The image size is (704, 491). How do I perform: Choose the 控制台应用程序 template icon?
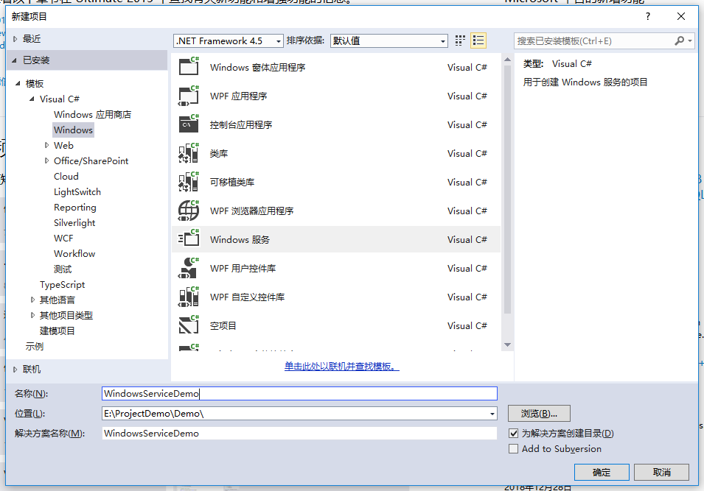pyautogui.click(x=189, y=124)
